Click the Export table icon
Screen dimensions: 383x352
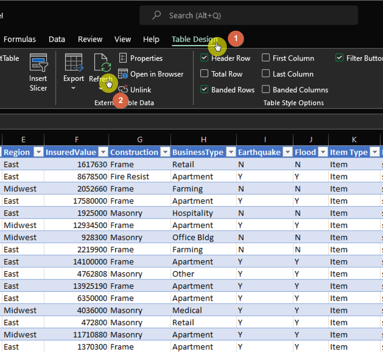tap(74, 63)
